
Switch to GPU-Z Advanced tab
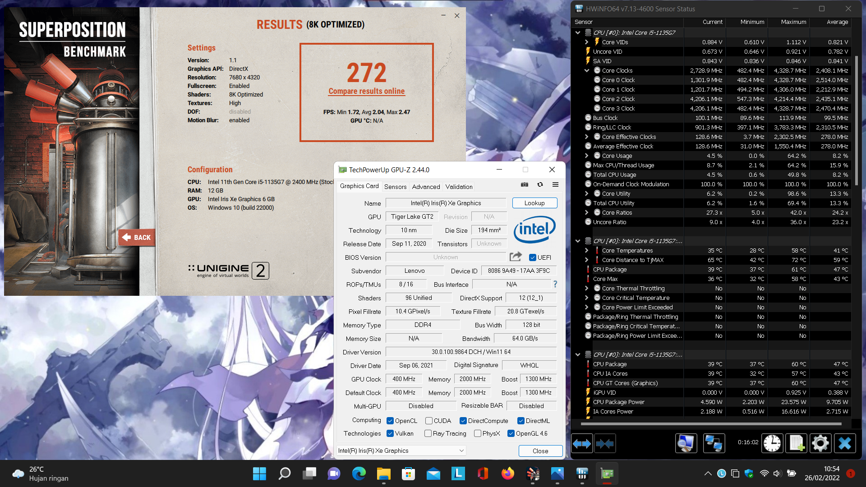[x=426, y=187]
